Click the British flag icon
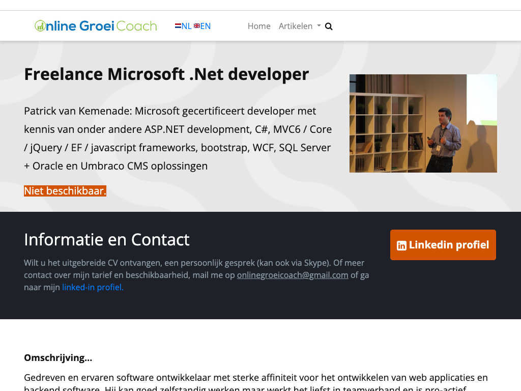521x391 pixels. [x=197, y=26]
